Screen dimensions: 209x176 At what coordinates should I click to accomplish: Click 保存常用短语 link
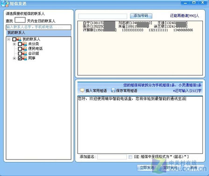pyautogui.click(x=127, y=91)
